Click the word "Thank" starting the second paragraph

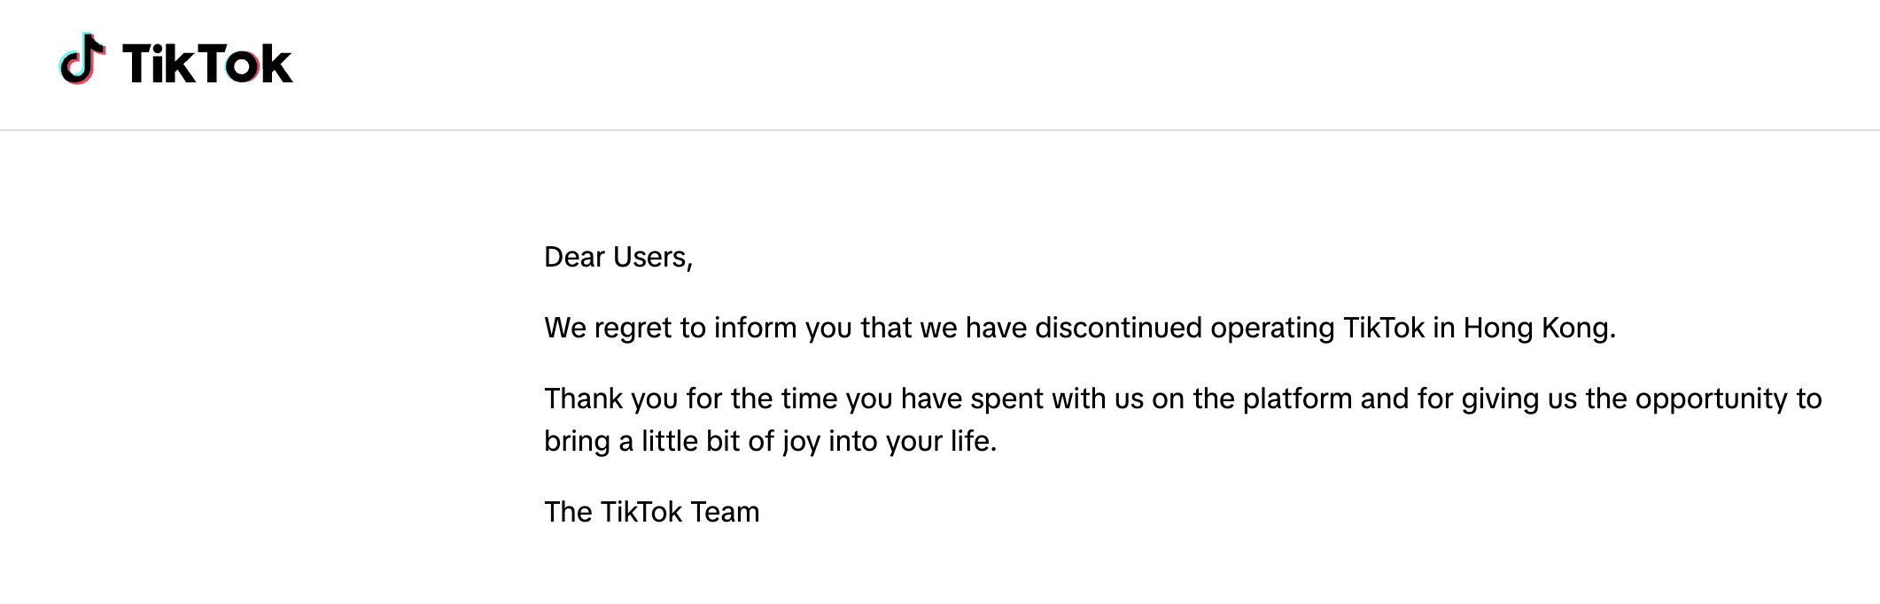[x=583, y=399]
